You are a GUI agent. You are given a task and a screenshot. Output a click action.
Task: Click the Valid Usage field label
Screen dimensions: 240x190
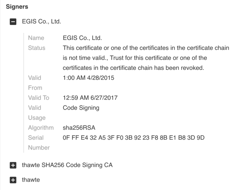[x=37, y=113]
